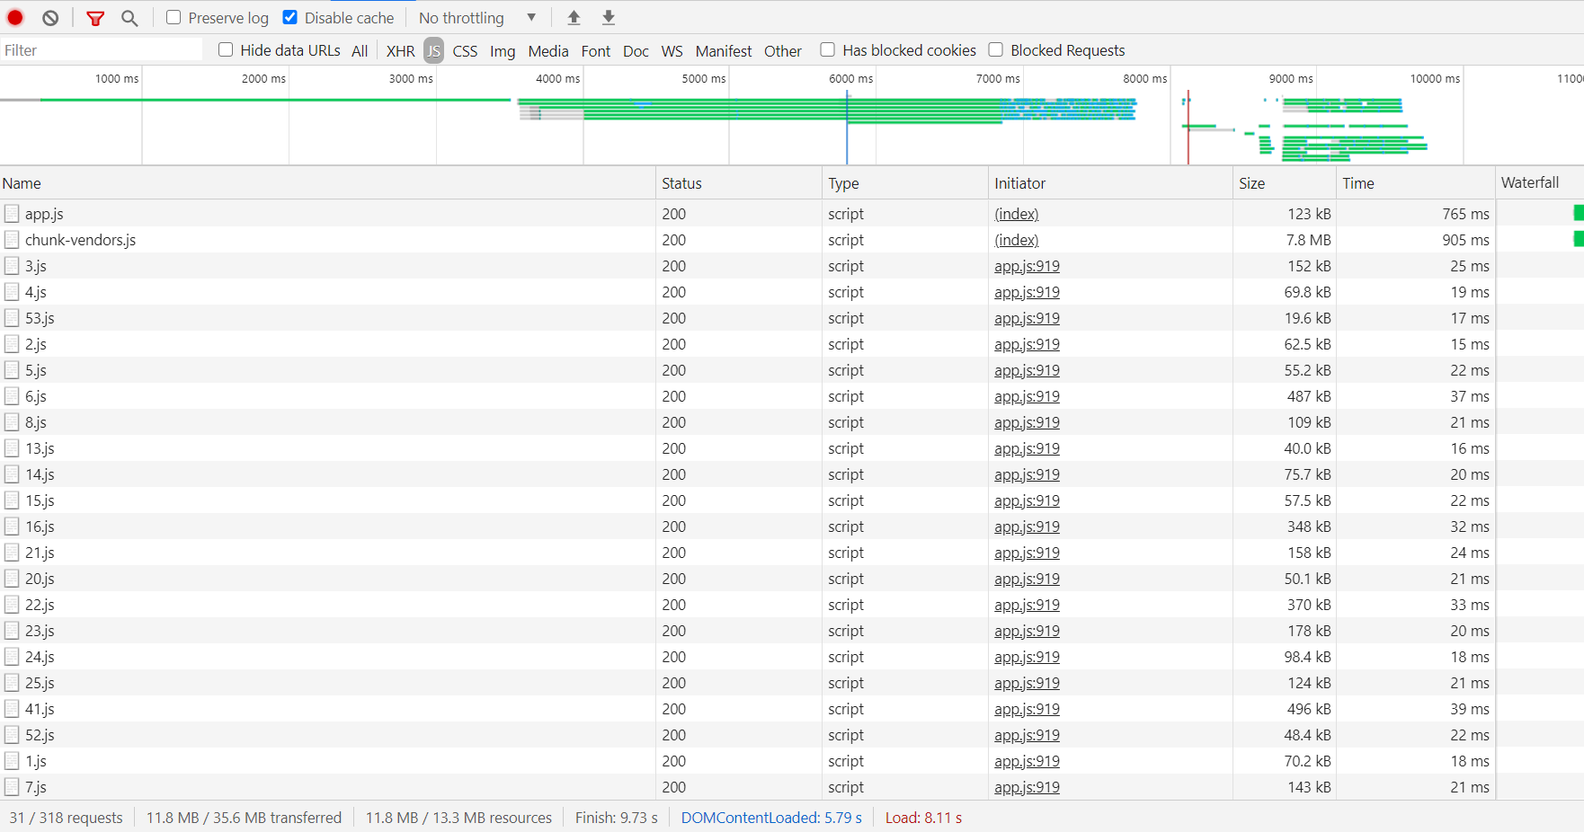Switch to the CSS filter tab

464,50
